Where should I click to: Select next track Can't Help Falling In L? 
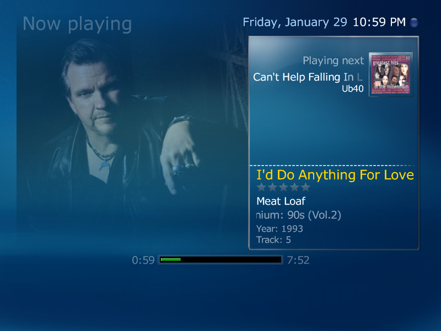(308, 77)
